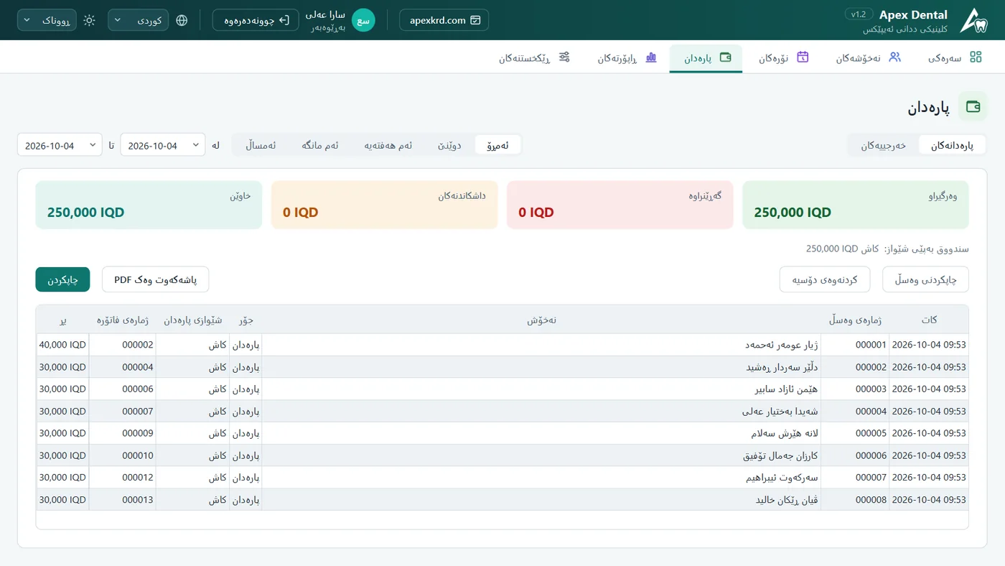This screenshot has width=1005, height=566.
Task: Click the green چاپکردن print button
Action: pos(62,279)
